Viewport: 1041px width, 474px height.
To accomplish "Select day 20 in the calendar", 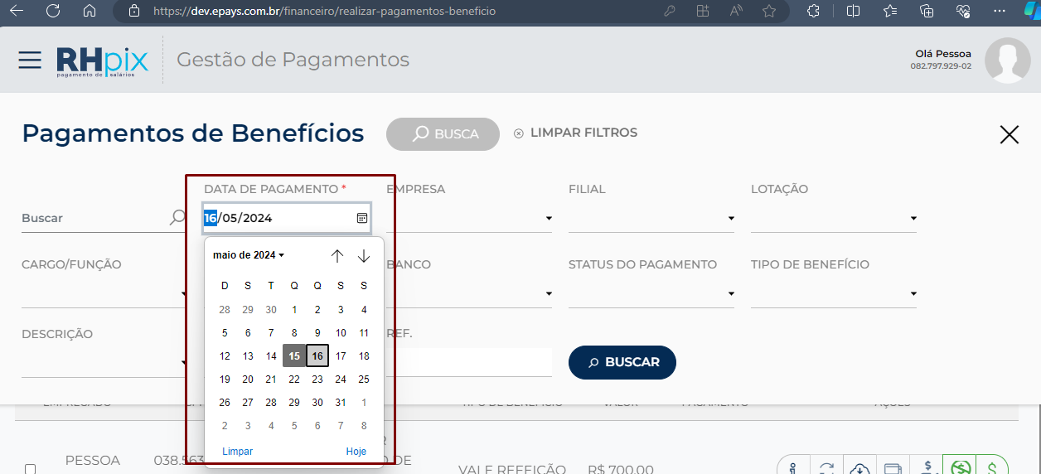I will pyautogui.click(x=248, y=379).
